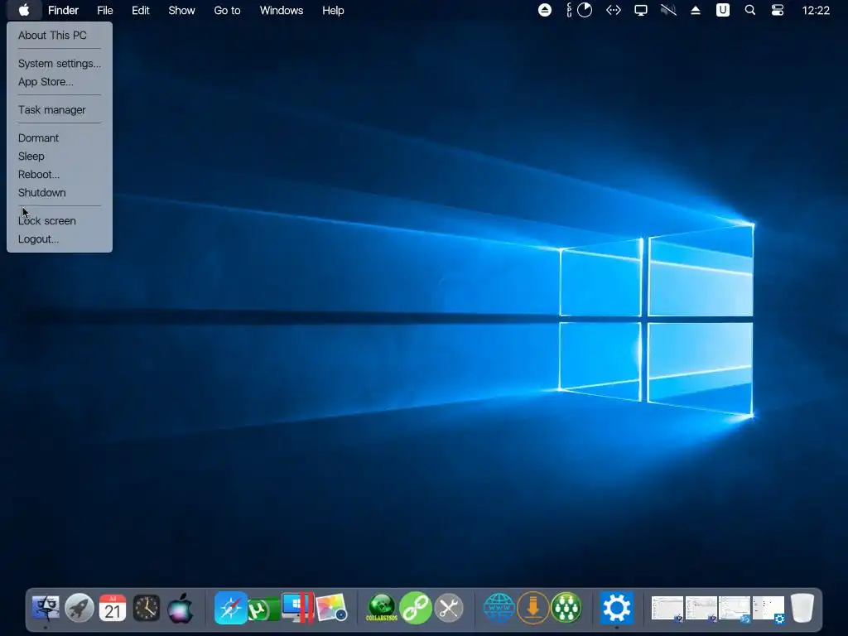Screen dimensions: 848x636
Task: Open the Calendar icon showing 21
Action: 113,608
